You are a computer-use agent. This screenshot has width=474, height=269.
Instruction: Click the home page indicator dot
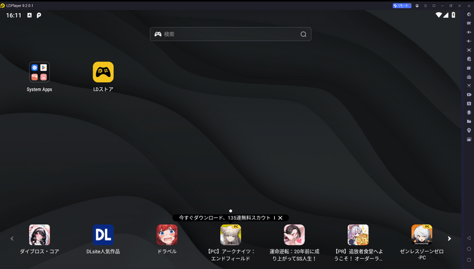coord(230,211)
